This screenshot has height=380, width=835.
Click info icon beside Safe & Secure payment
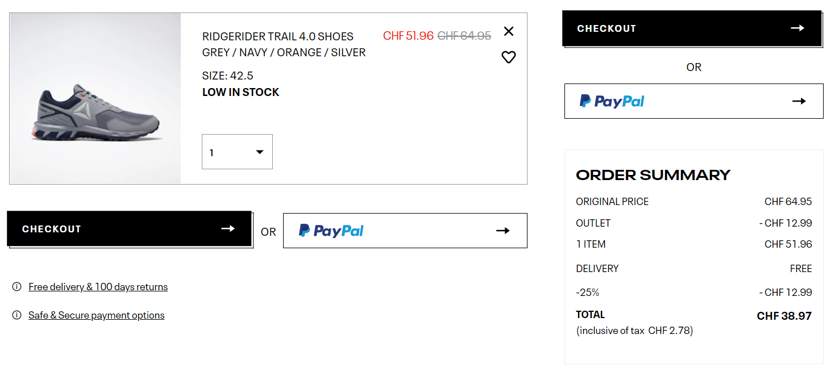[17, 315]
